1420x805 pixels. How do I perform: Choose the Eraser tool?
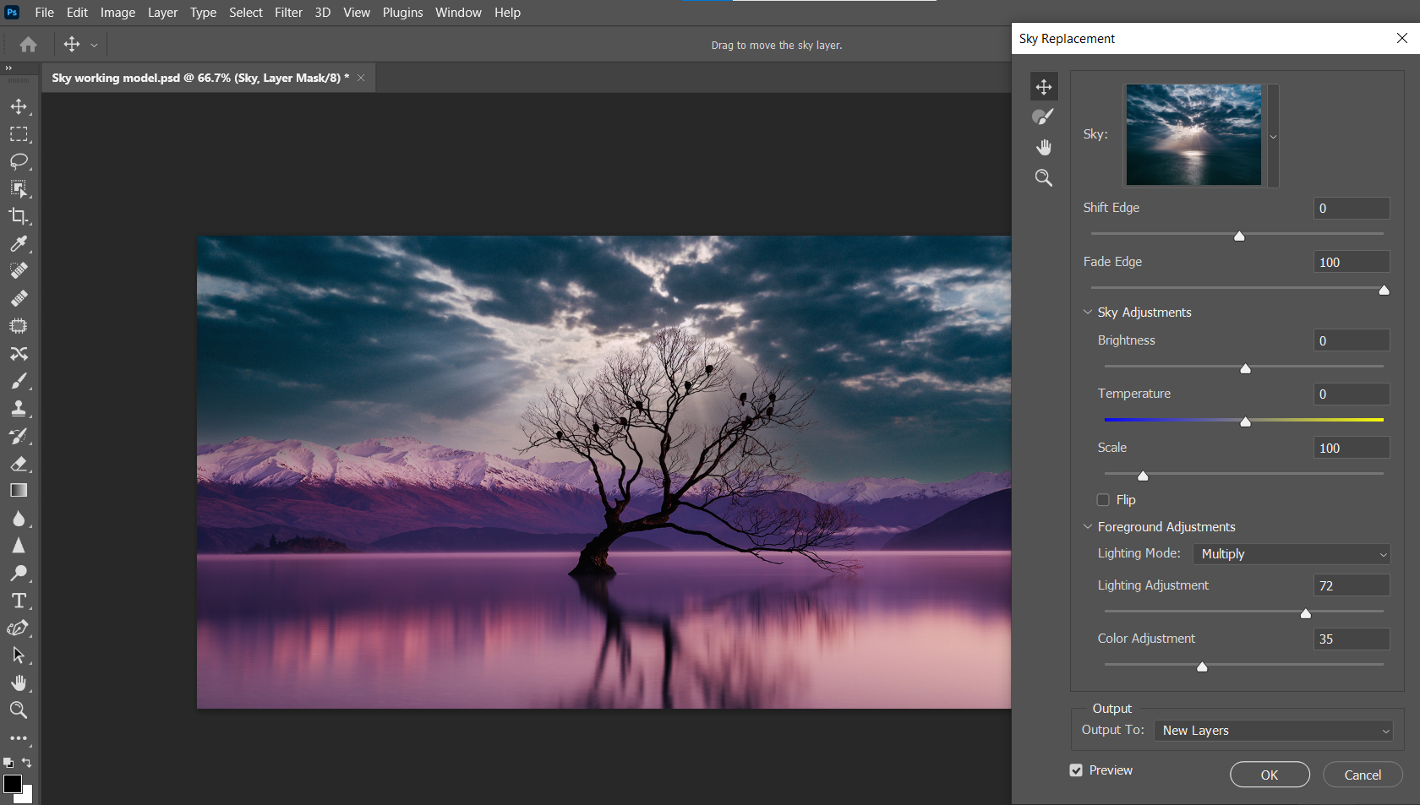[x=19, y=464]
